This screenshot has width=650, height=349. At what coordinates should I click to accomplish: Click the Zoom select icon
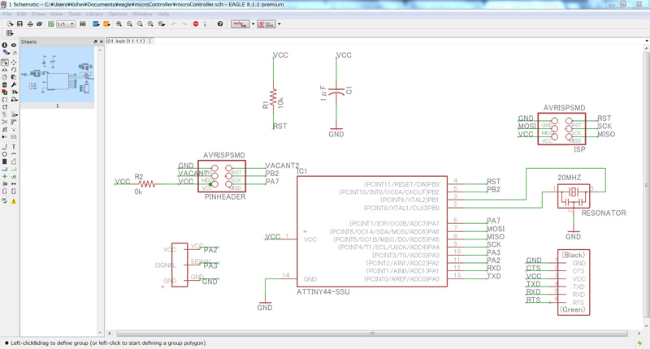click(161, 24)
